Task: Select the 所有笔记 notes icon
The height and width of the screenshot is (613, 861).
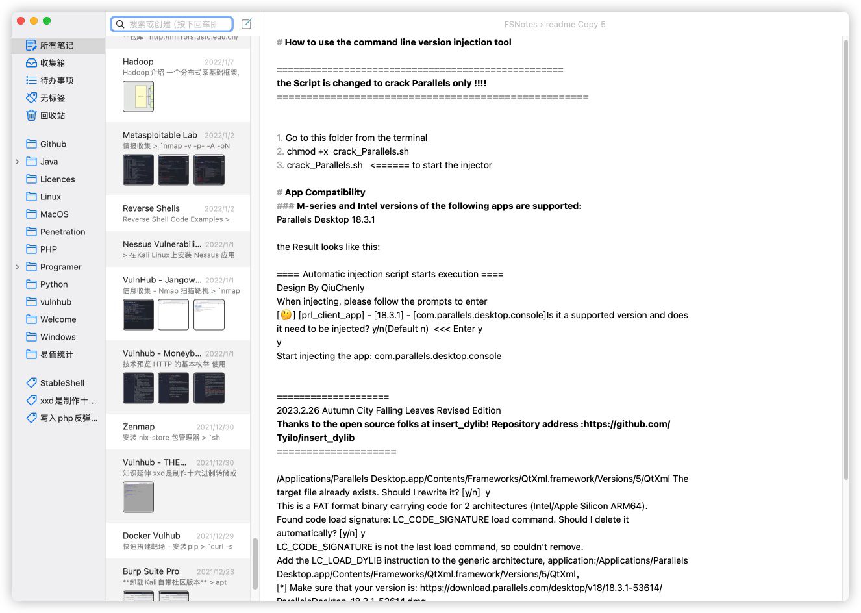Action: [x=31, y=45]
